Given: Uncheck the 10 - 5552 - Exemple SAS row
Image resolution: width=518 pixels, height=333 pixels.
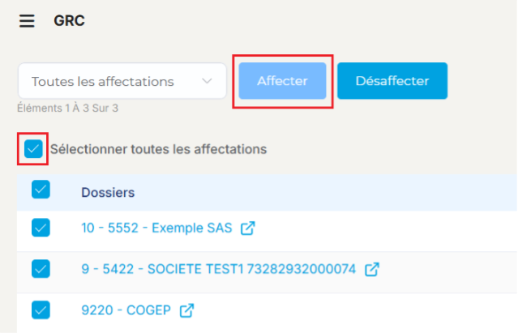Looking at the screenshot, I should (x=41, y=228).
